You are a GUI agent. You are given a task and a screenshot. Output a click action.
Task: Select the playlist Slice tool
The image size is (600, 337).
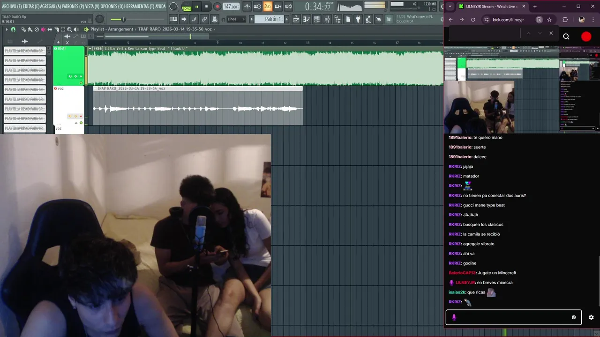(x=56, y=29)
